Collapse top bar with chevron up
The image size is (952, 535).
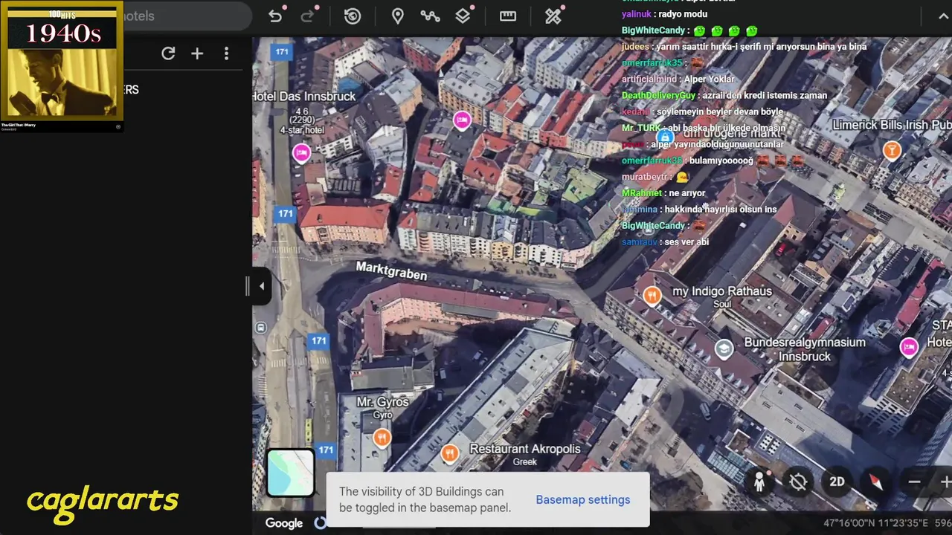(943, 16)
